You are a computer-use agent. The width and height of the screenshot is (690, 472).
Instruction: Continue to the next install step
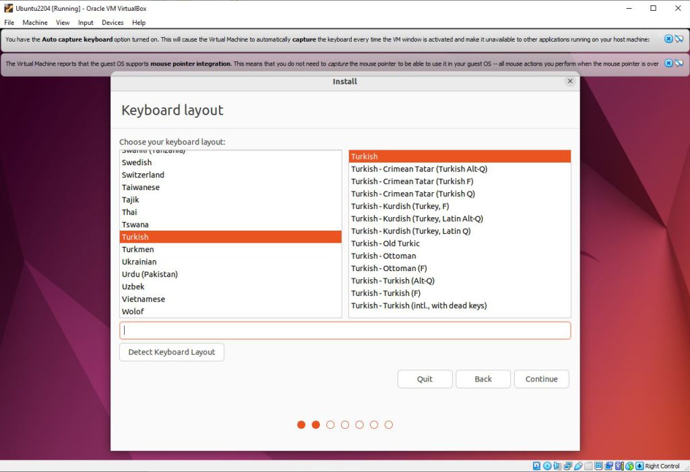pyautogui.click(x=541, y=379)
